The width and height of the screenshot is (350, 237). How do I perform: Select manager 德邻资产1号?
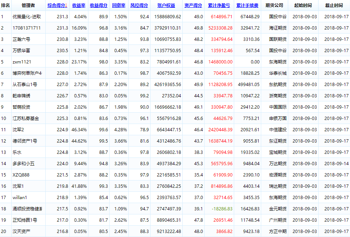(25, 141)
